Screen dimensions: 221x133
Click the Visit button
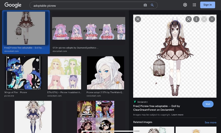(208, 104)
